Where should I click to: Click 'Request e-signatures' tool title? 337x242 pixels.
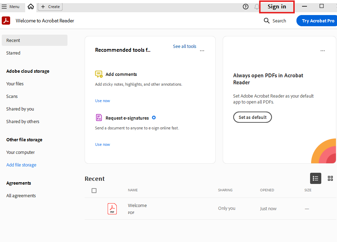pyautogui.click(x=127, y=118)
